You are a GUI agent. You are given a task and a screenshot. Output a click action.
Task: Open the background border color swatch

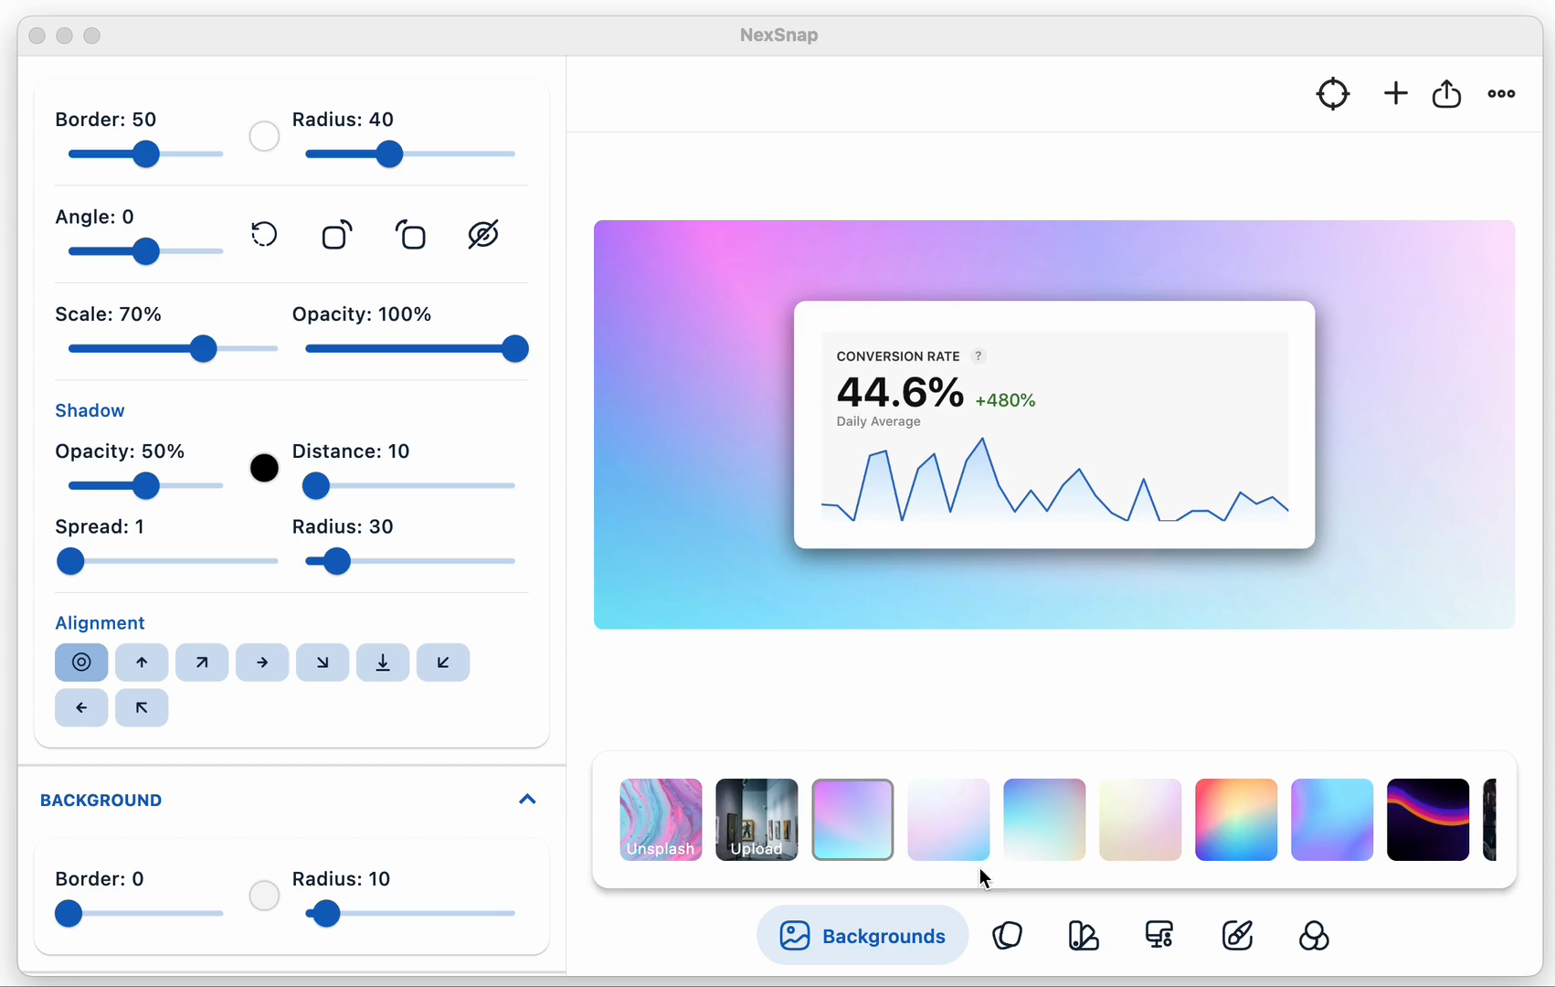[264, 896]
